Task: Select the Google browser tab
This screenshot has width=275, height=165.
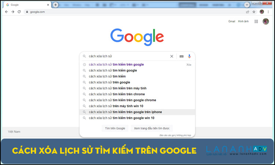Action: pos(27,5)
